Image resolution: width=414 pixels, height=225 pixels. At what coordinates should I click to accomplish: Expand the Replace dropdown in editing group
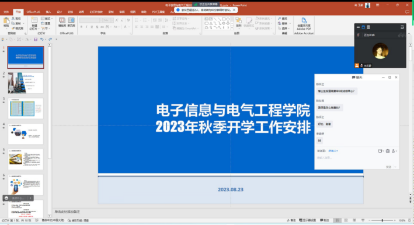pyautogui.click(x=290, y=23)
